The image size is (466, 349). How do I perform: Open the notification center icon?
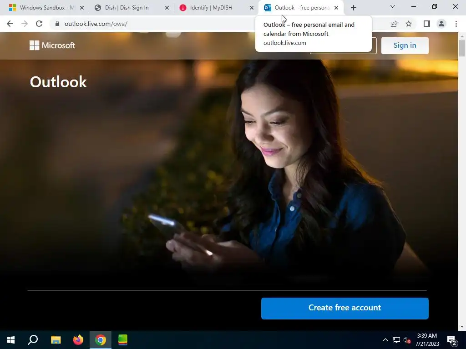pyautogui.click(x=452, y=340)
